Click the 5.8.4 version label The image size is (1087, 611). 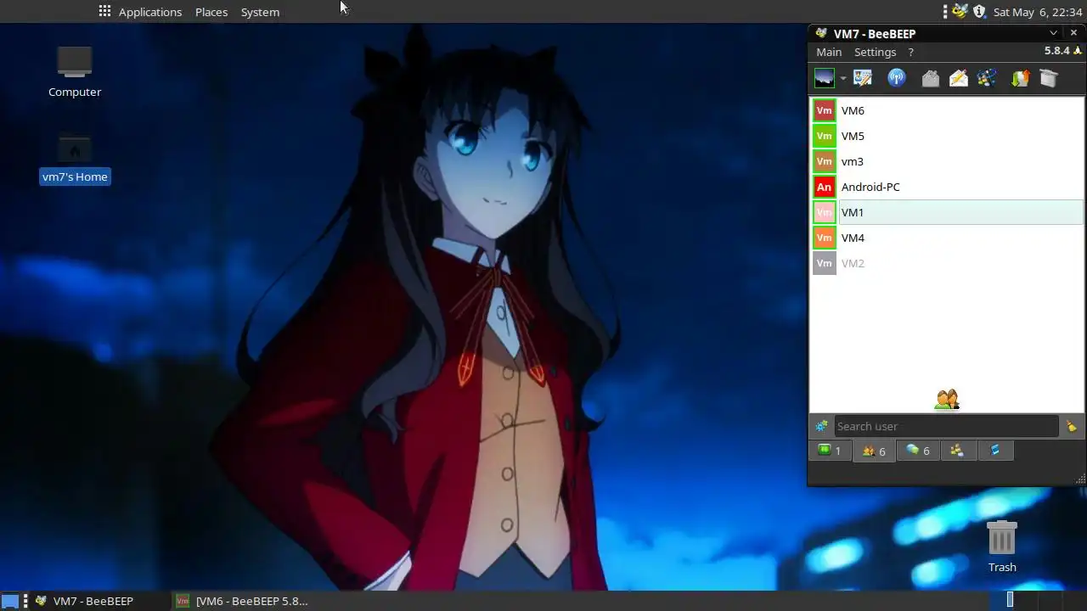(1056, 51)
